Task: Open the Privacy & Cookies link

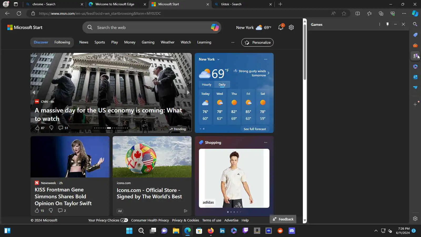Action: pyautogui.click(x=186, y=220)
